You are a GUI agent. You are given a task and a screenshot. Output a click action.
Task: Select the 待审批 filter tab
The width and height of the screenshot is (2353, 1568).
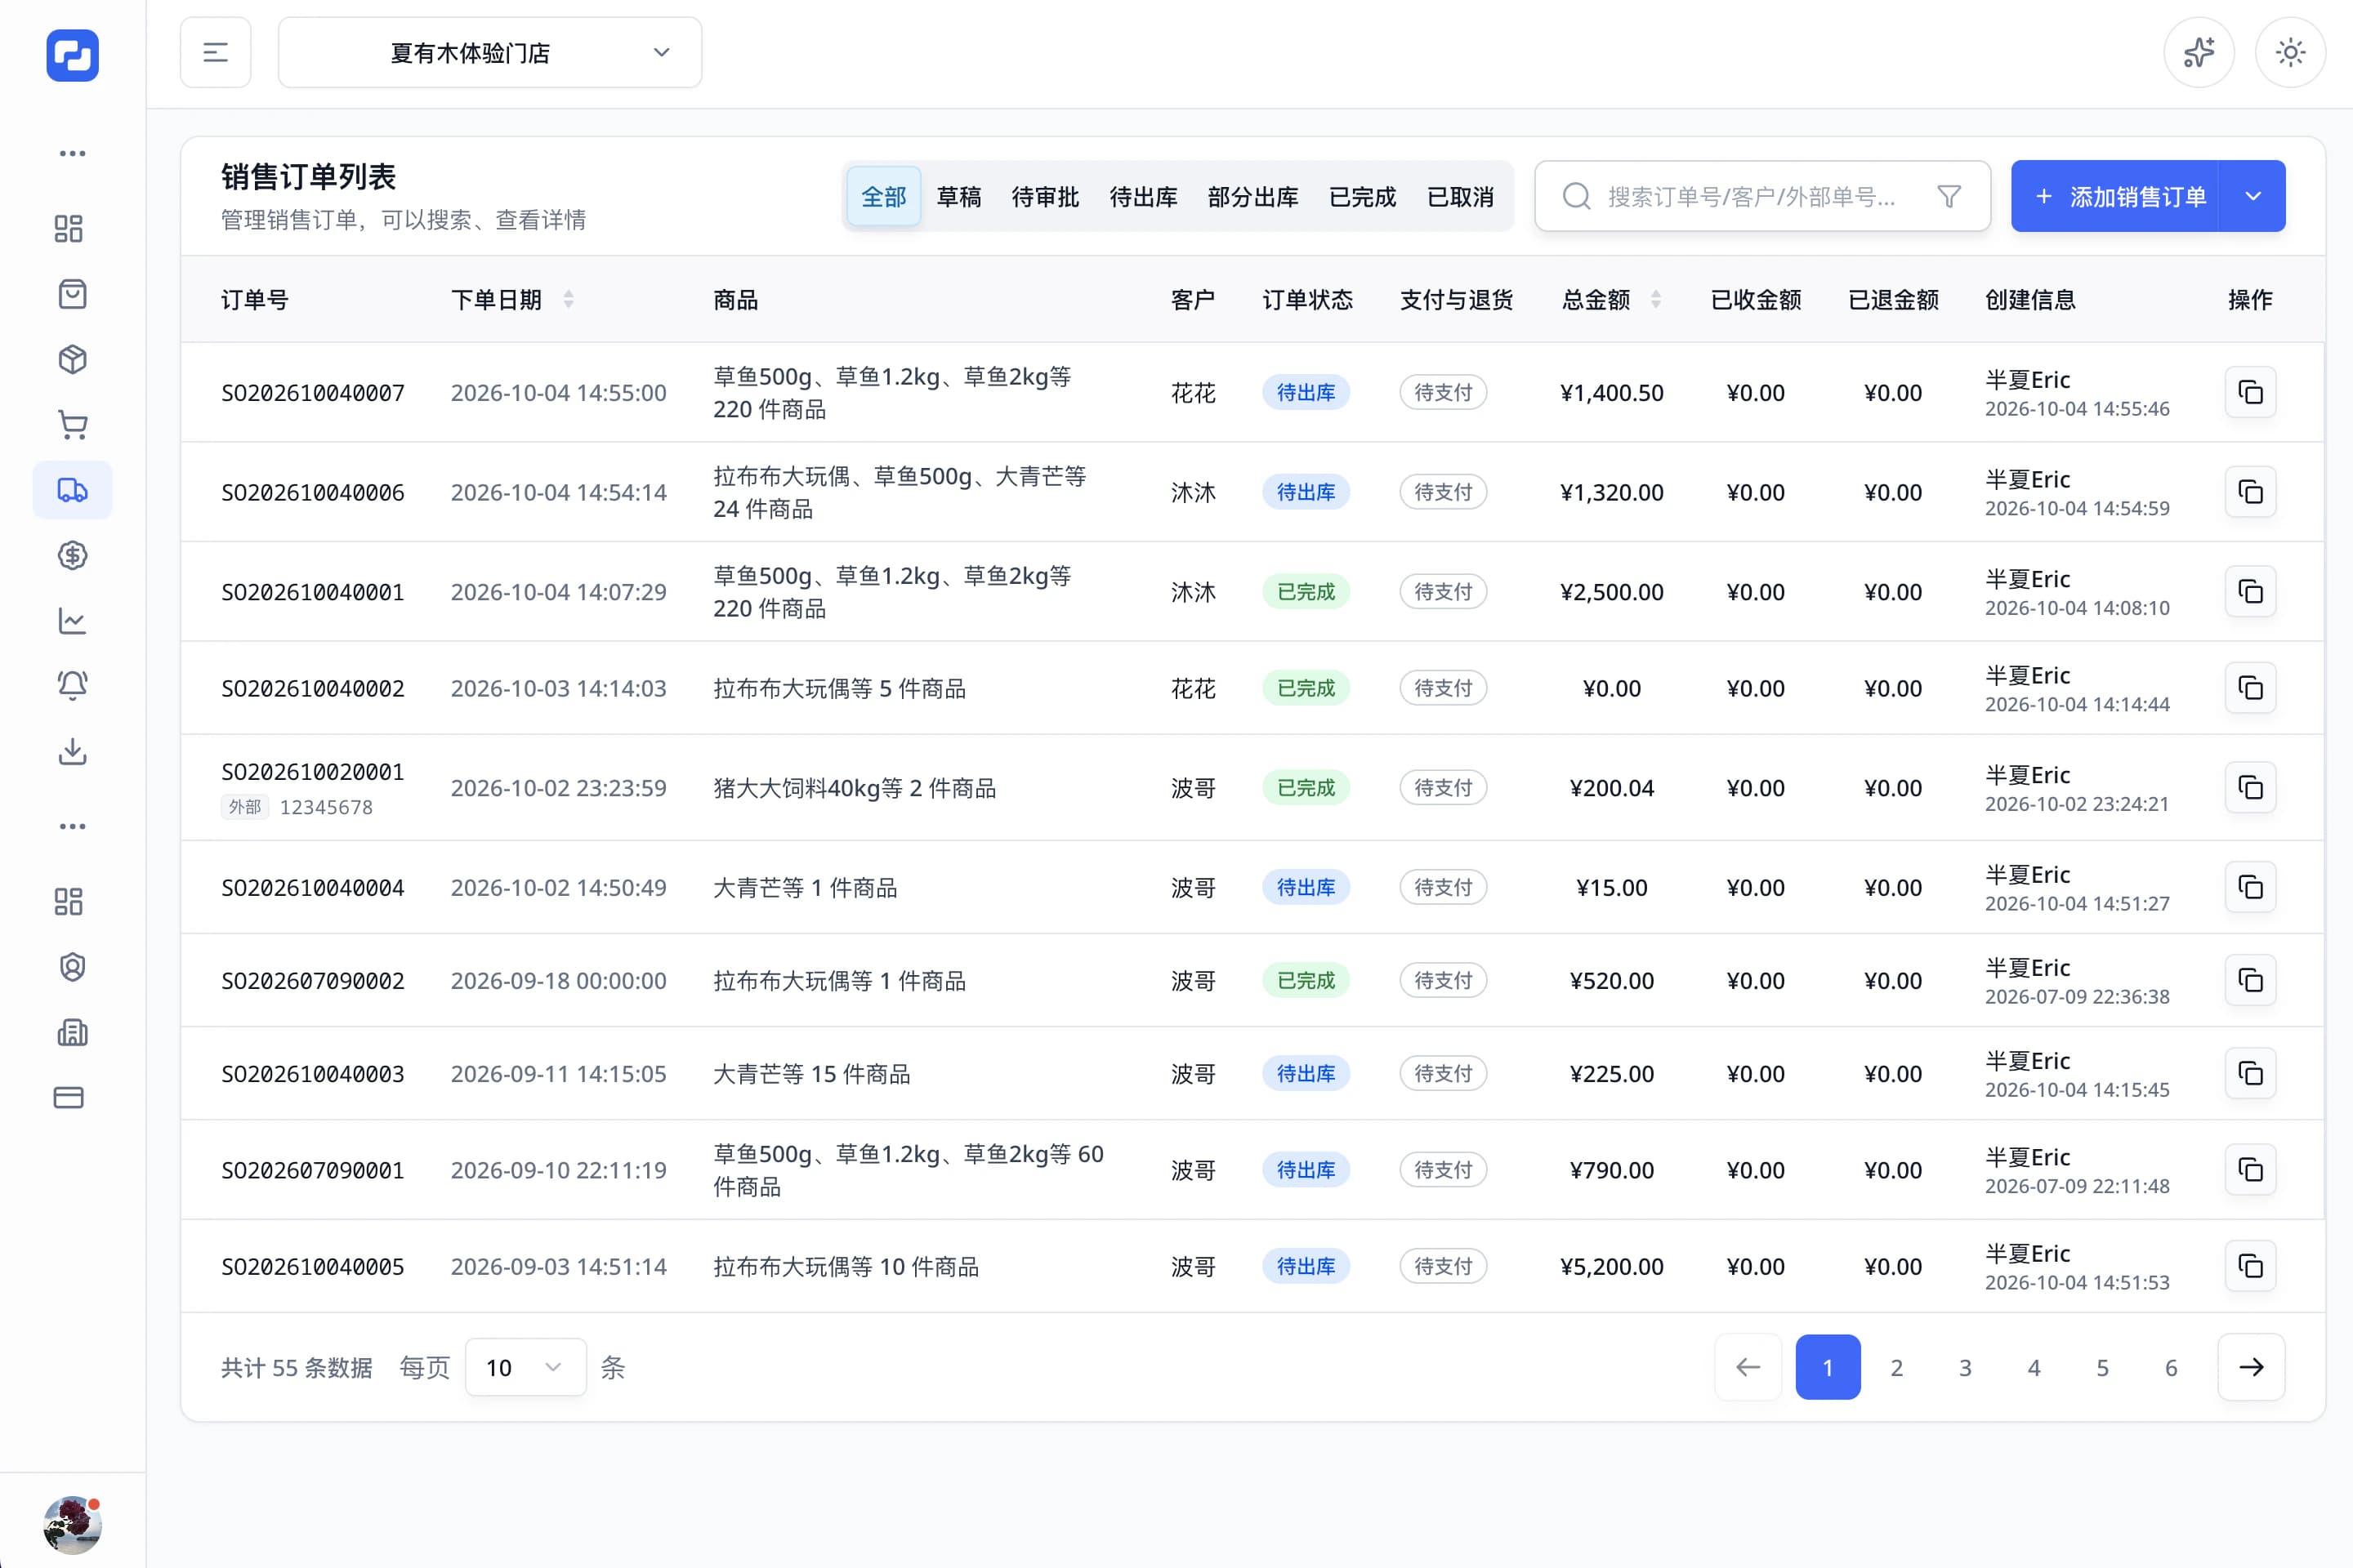pyautogui.click(x=1044, y=196)
